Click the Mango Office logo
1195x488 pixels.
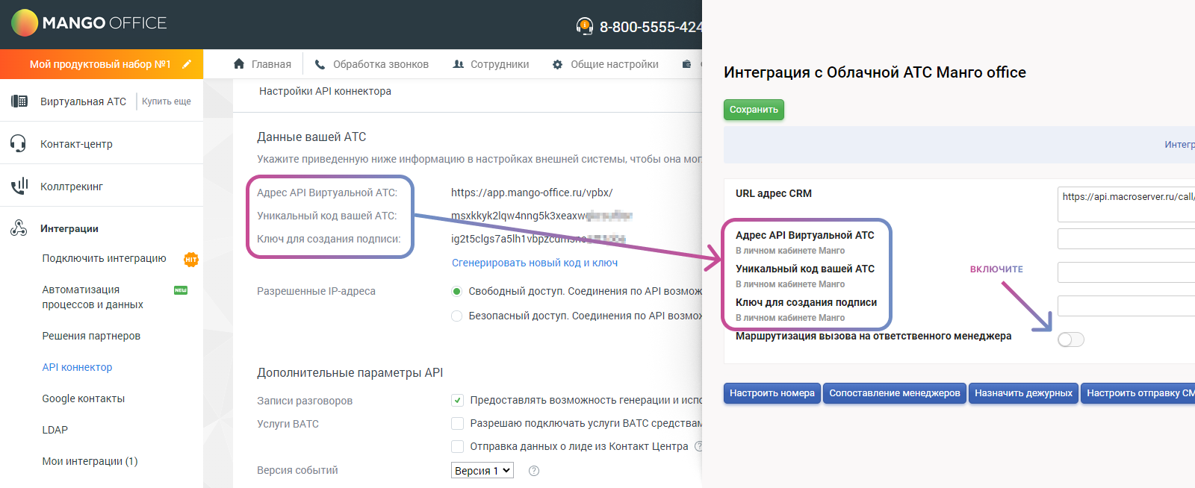click(89, 23)
